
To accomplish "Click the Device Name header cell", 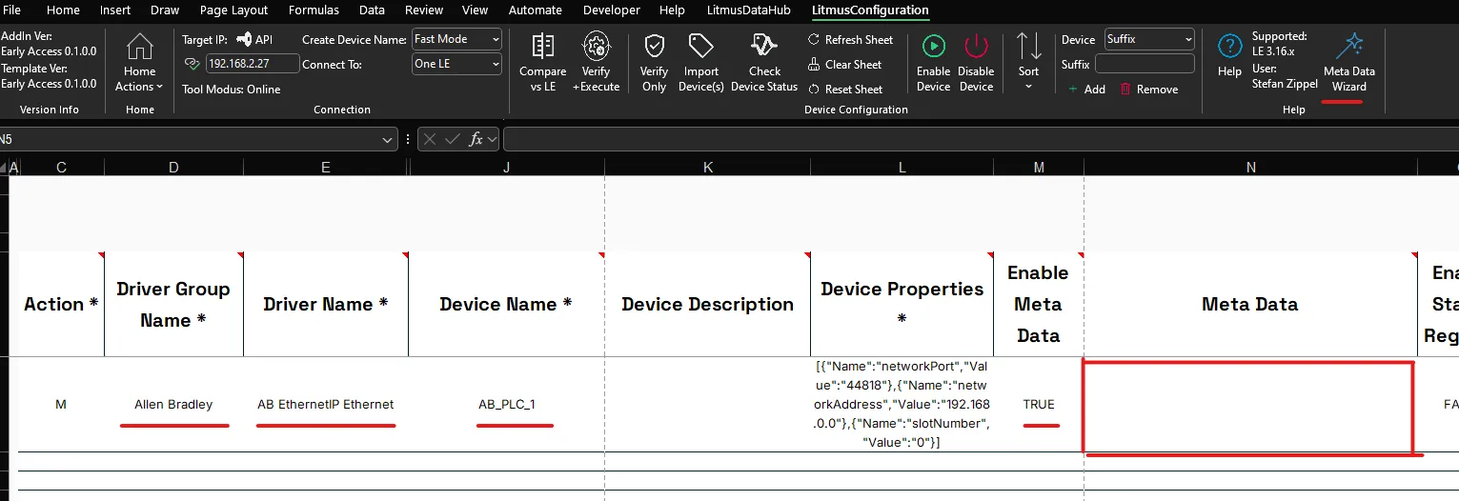I will 506,305.
